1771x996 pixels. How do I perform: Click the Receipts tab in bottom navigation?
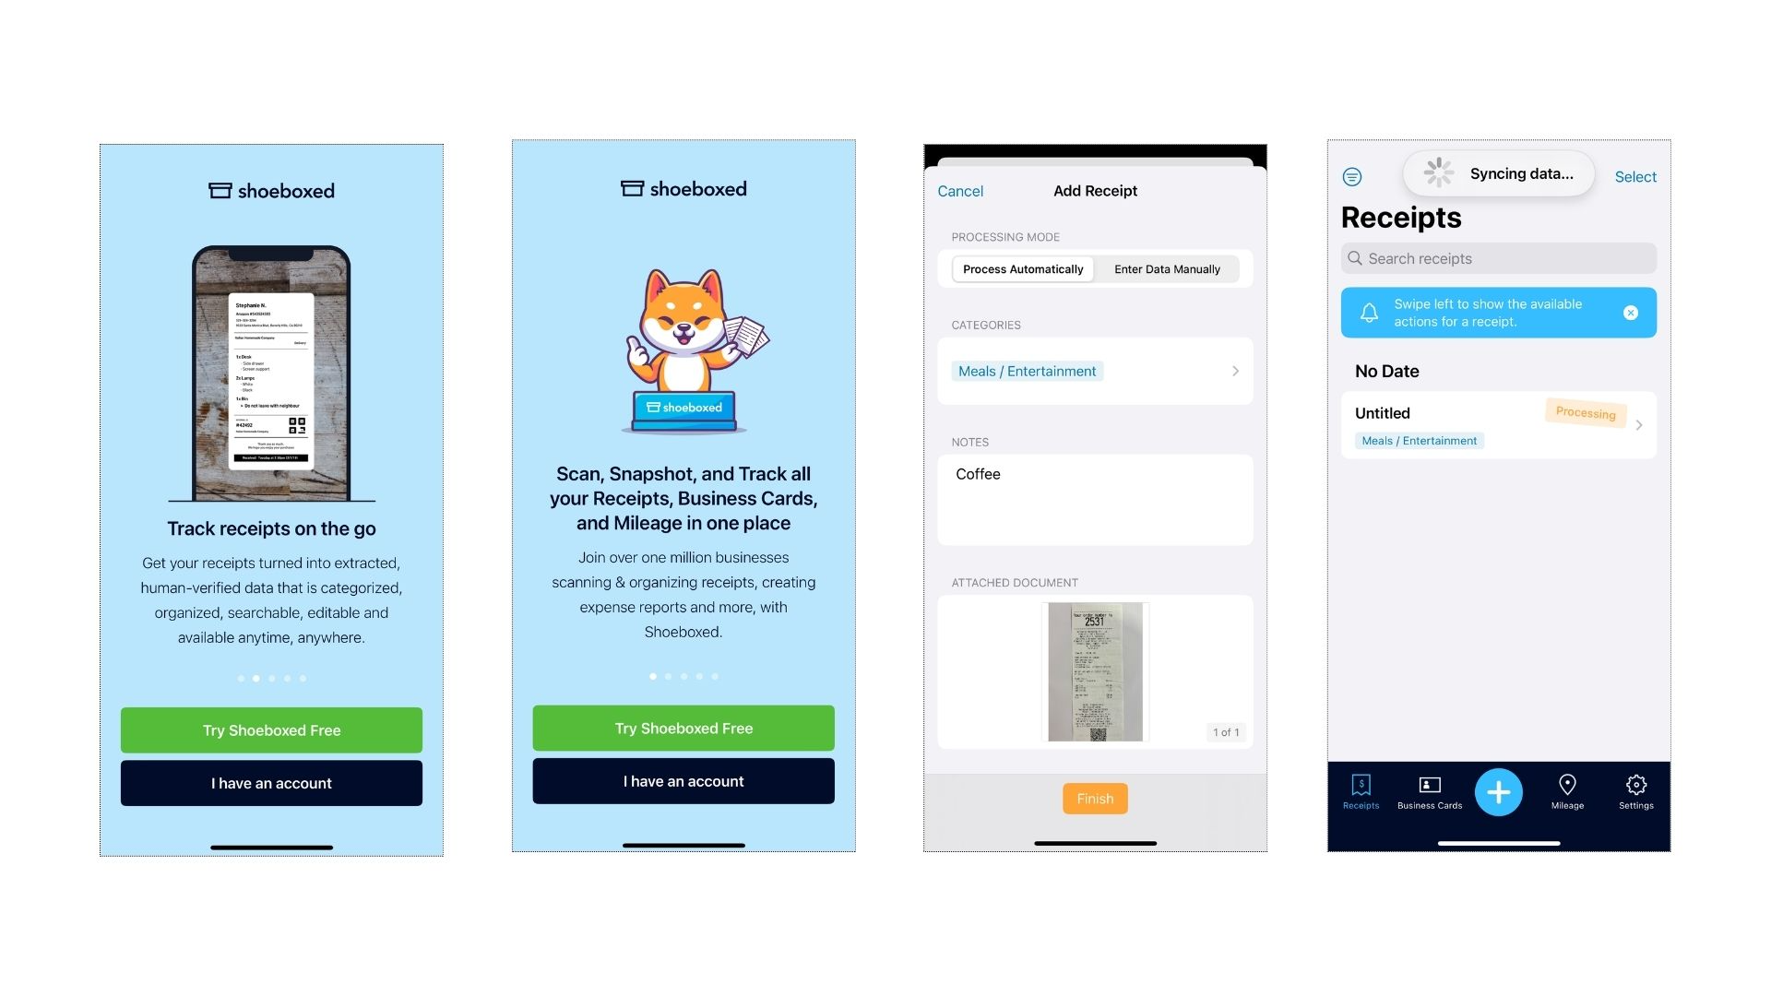[x=1362, y=791]
